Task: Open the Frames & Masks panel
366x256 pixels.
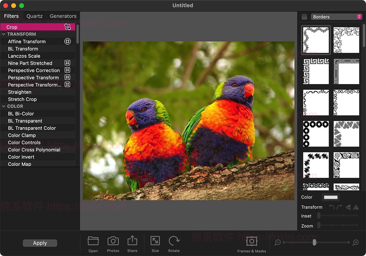Action: coord(252,241)
